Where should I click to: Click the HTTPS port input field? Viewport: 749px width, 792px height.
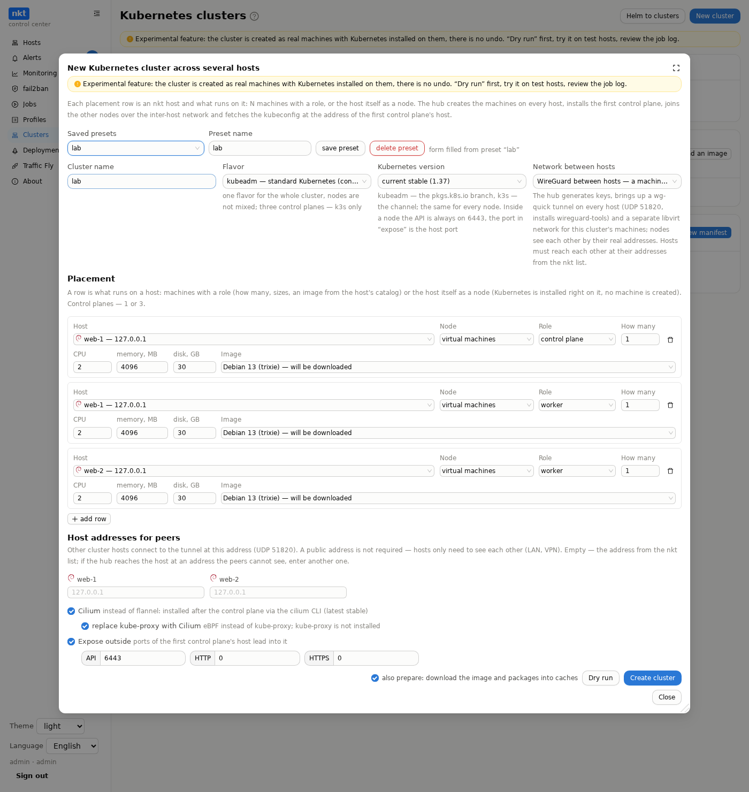pyautogui.click(x=376, y=658)
